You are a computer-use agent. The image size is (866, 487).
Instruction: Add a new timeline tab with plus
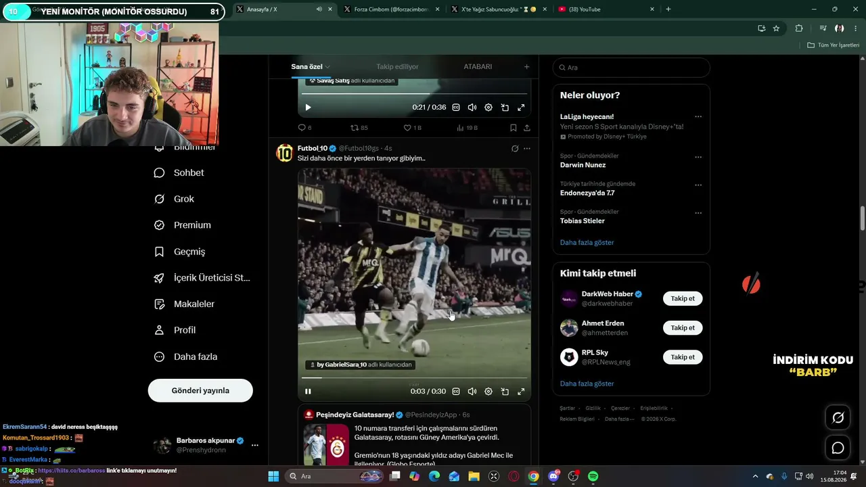coord(527,67)
